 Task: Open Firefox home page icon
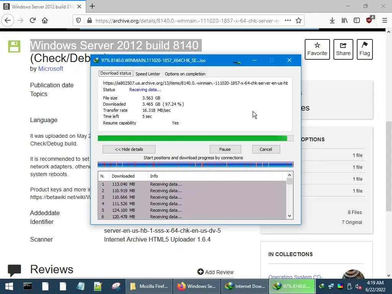45,21
